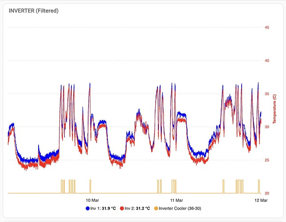Click the 45 label on the temperature axis
Image resolution: width=286 pixels, height=222 pixels.
point(267,28)
